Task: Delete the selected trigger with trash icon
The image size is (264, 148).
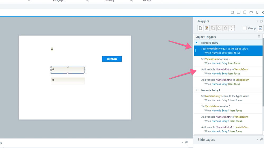Action: coord(225,28)
